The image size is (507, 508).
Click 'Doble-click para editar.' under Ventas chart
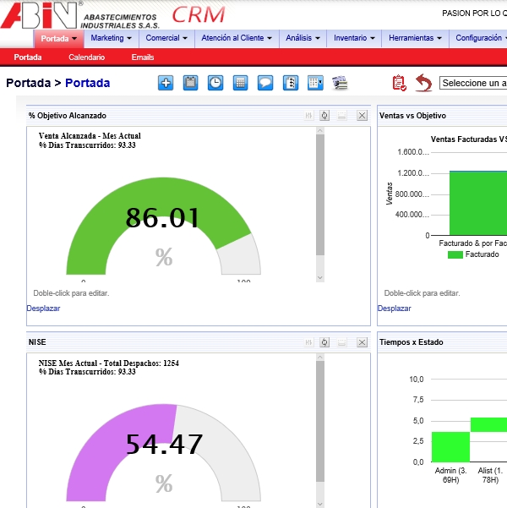(x=422, y=293)
